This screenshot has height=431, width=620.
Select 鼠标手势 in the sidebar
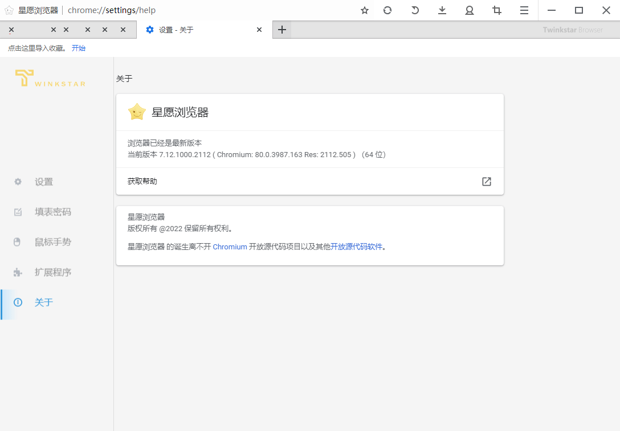52,243
